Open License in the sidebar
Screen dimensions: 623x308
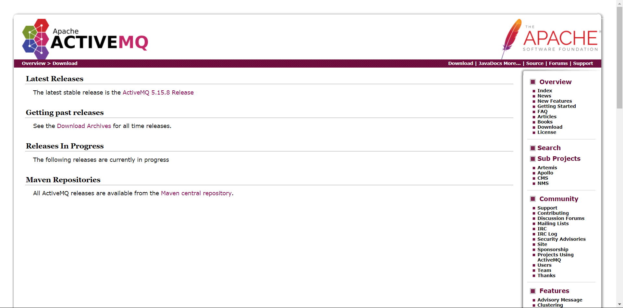click(547, 132)
